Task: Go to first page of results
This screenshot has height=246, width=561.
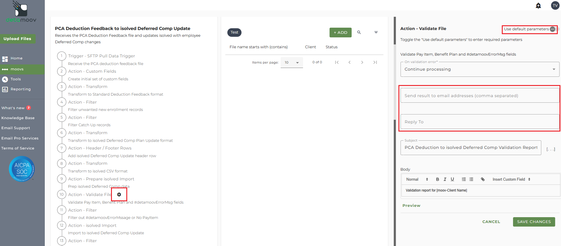Action: point(337,62)
